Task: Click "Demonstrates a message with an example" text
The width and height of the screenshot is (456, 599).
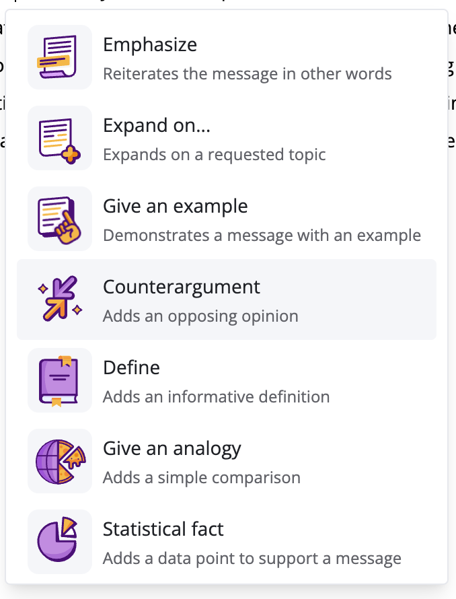Action: [262, 235]
